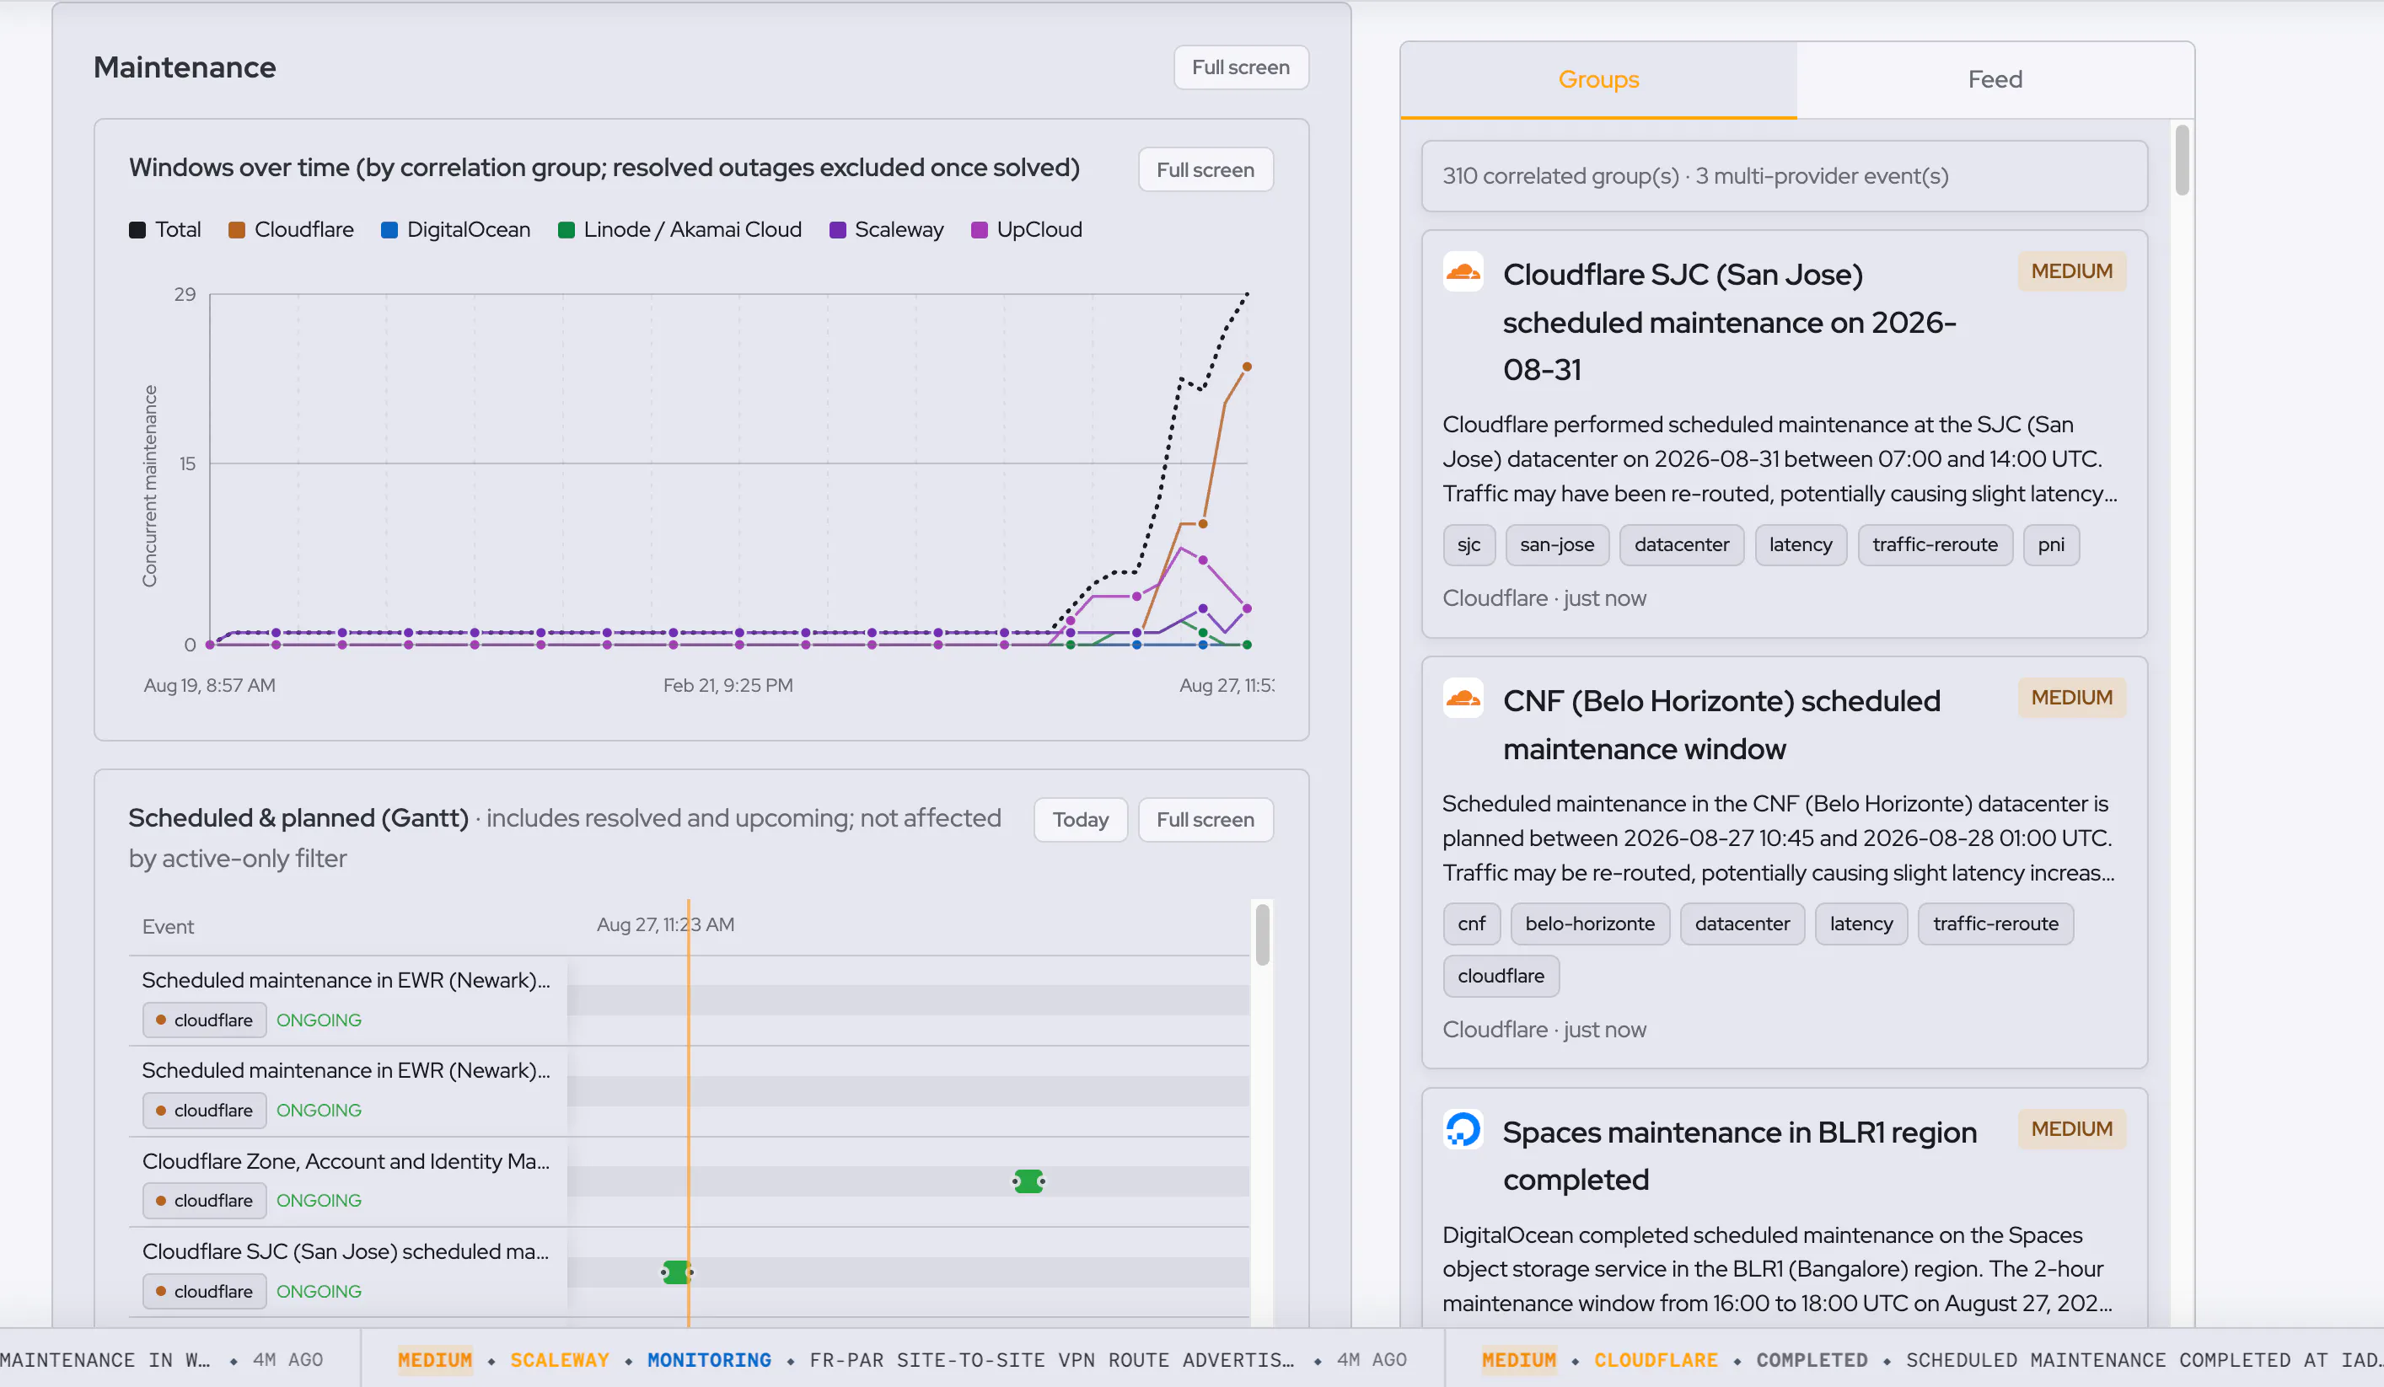Jump the Gantt chart to Today

(x=1081, y=820)
